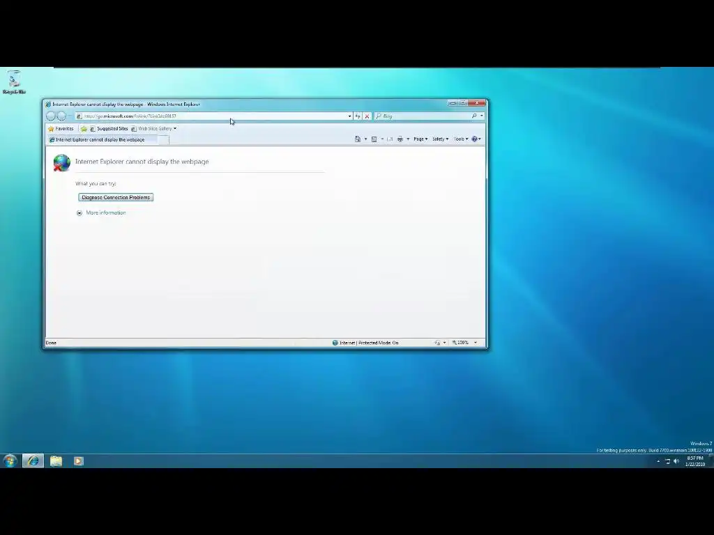The height and width of the screenshot is (535, 714).
Task: Open Windows Explorer folder from taskbar
Action: [x=56, y=461]
